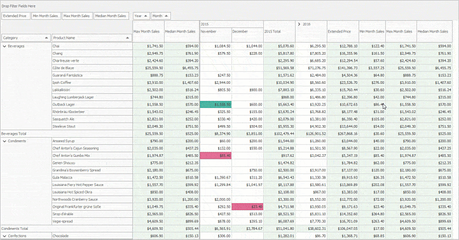
Task: Select the 2015 year column header
Action: click(231, 24)
